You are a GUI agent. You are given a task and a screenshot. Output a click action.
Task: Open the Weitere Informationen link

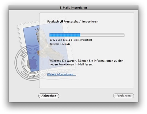[62, 74]
